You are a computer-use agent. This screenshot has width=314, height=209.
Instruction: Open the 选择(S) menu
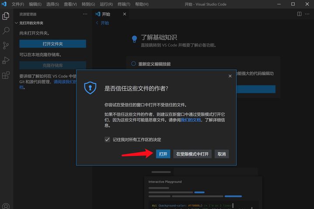(53, 4)
